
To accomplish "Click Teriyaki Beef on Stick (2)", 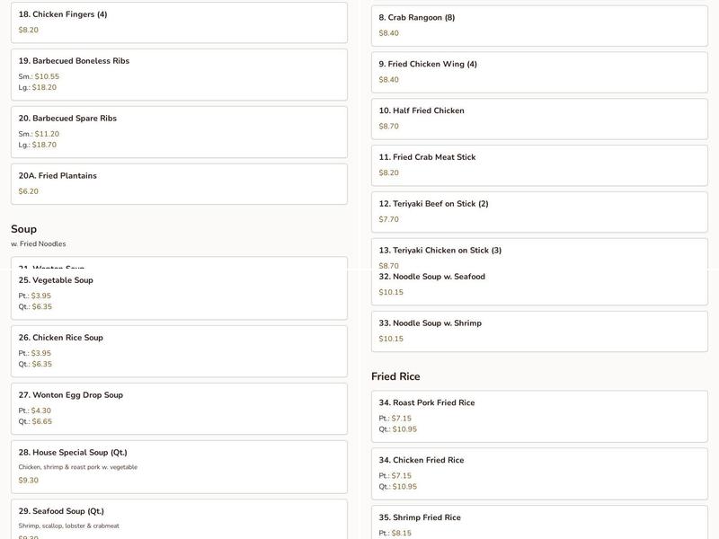I will (540, 212).
